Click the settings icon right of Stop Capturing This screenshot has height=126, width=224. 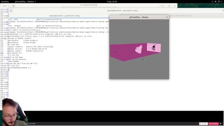coord(220,124)
